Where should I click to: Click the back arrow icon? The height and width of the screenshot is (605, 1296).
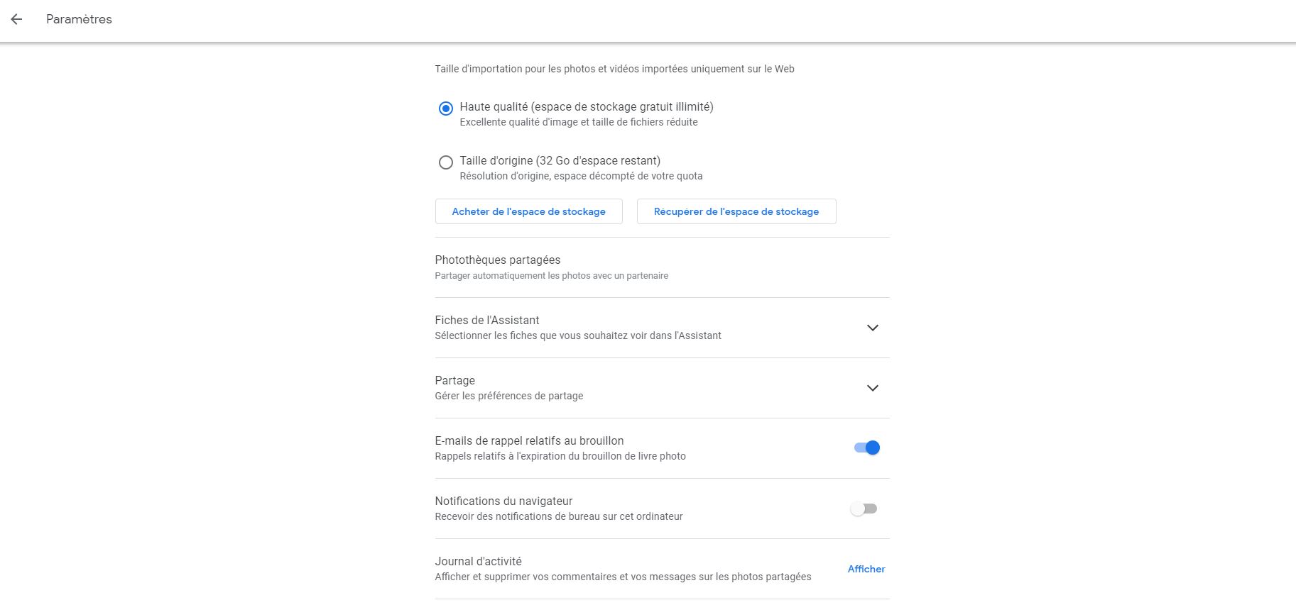pyautogui.click(x=16, y=19)
